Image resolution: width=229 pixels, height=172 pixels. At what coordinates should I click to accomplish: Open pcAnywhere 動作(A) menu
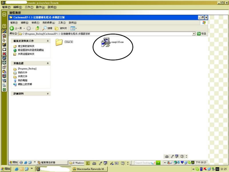[40, 7]
